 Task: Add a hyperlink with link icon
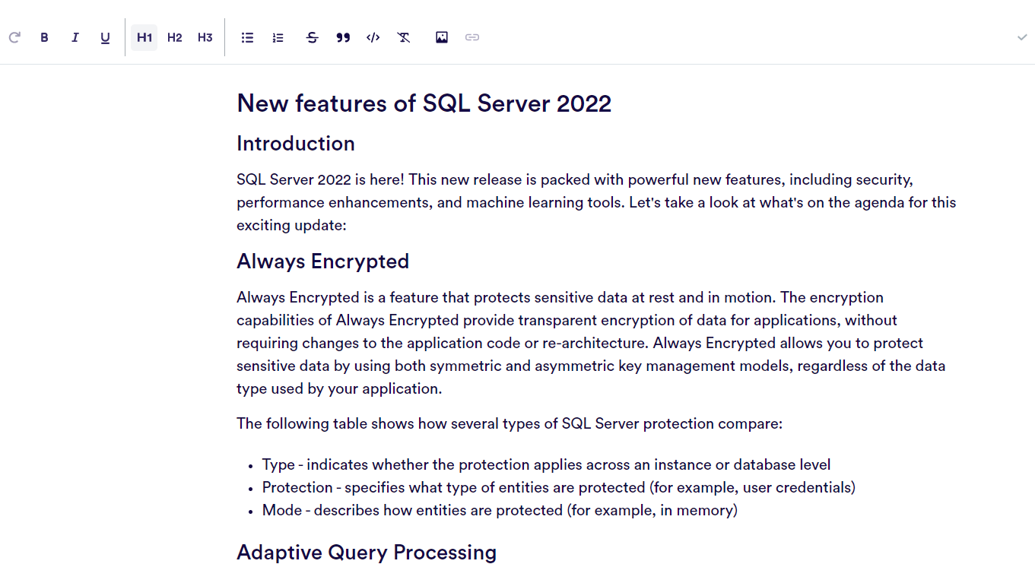[472, 37]
